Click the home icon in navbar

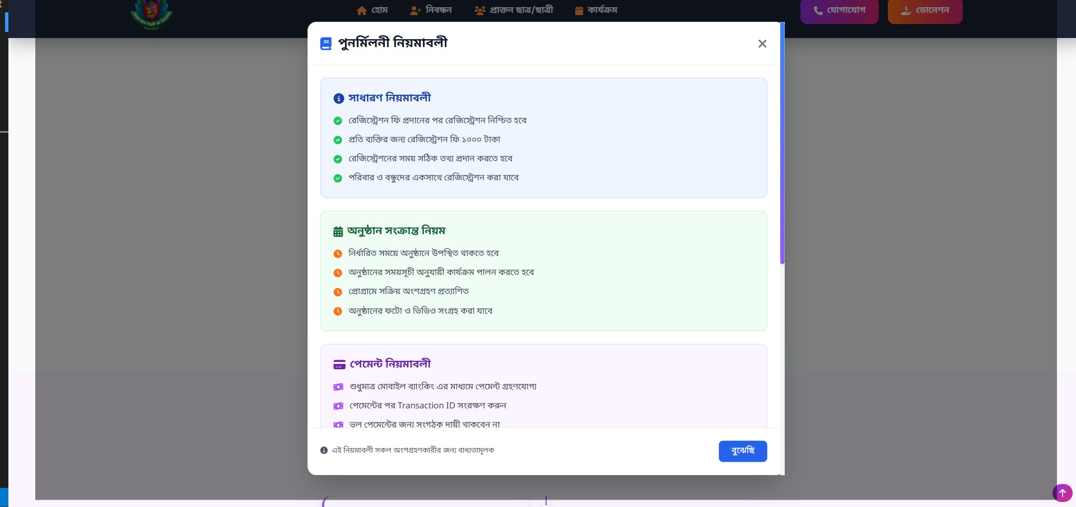pos(362,11)
